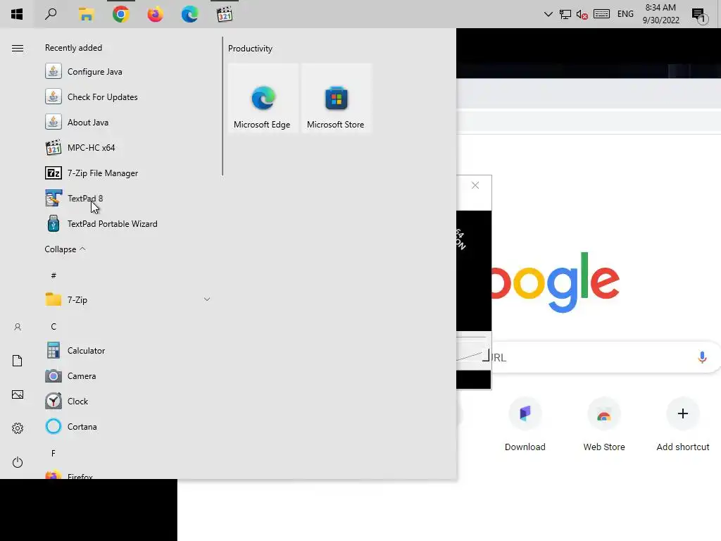Image resolution: width=721 pixels, height=541 pixels.
Task: Start voice search with microphone icon
Action: (702, 357)
